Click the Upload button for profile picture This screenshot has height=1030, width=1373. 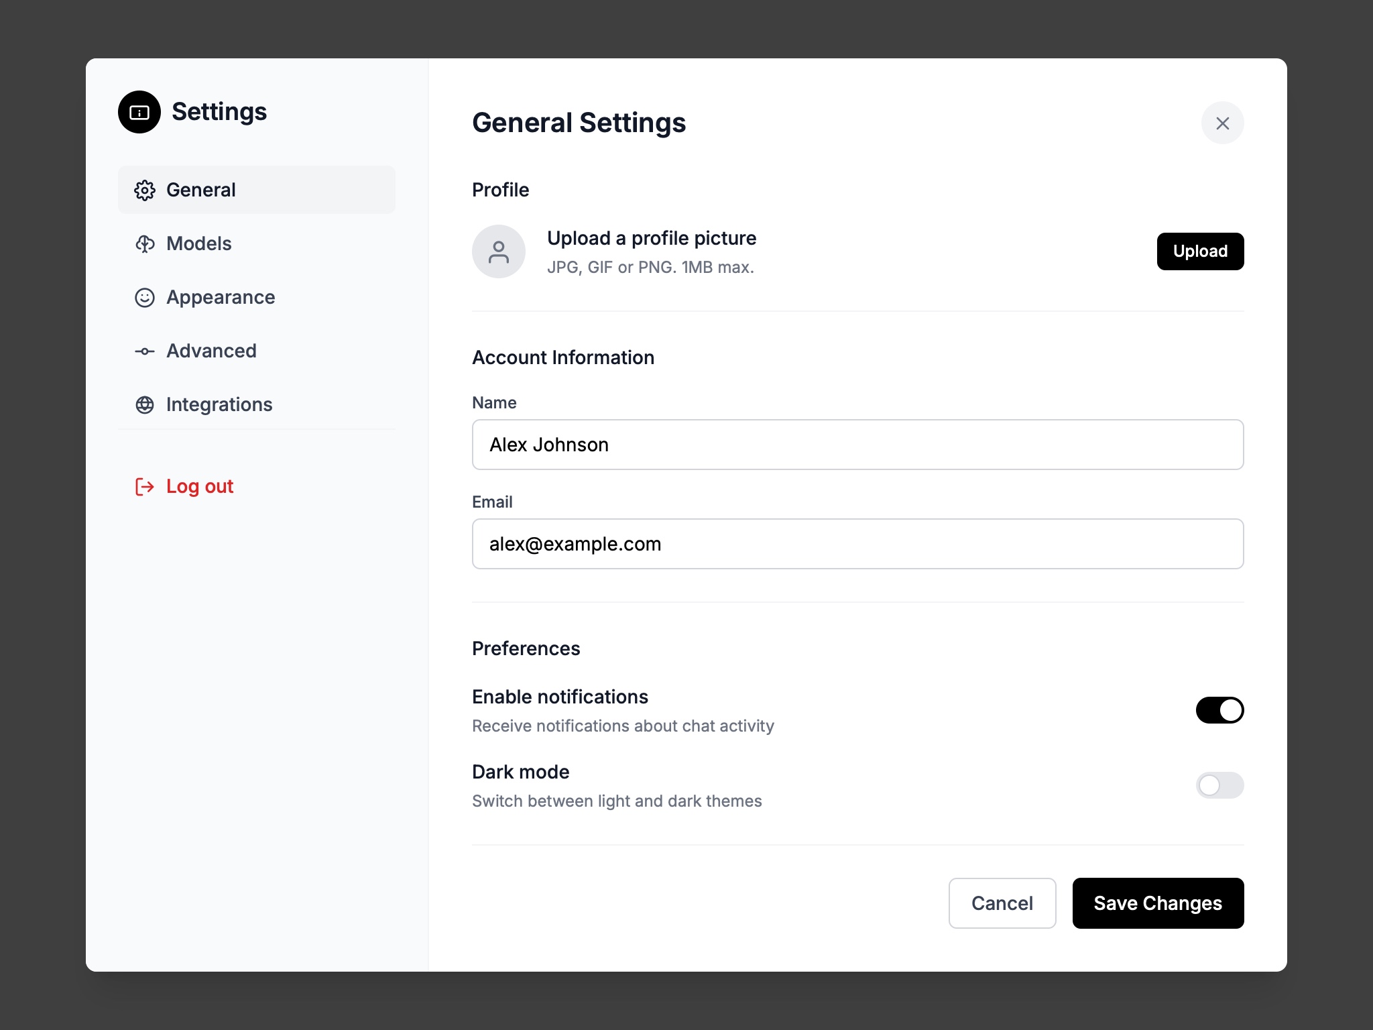tap(1200, 251)
